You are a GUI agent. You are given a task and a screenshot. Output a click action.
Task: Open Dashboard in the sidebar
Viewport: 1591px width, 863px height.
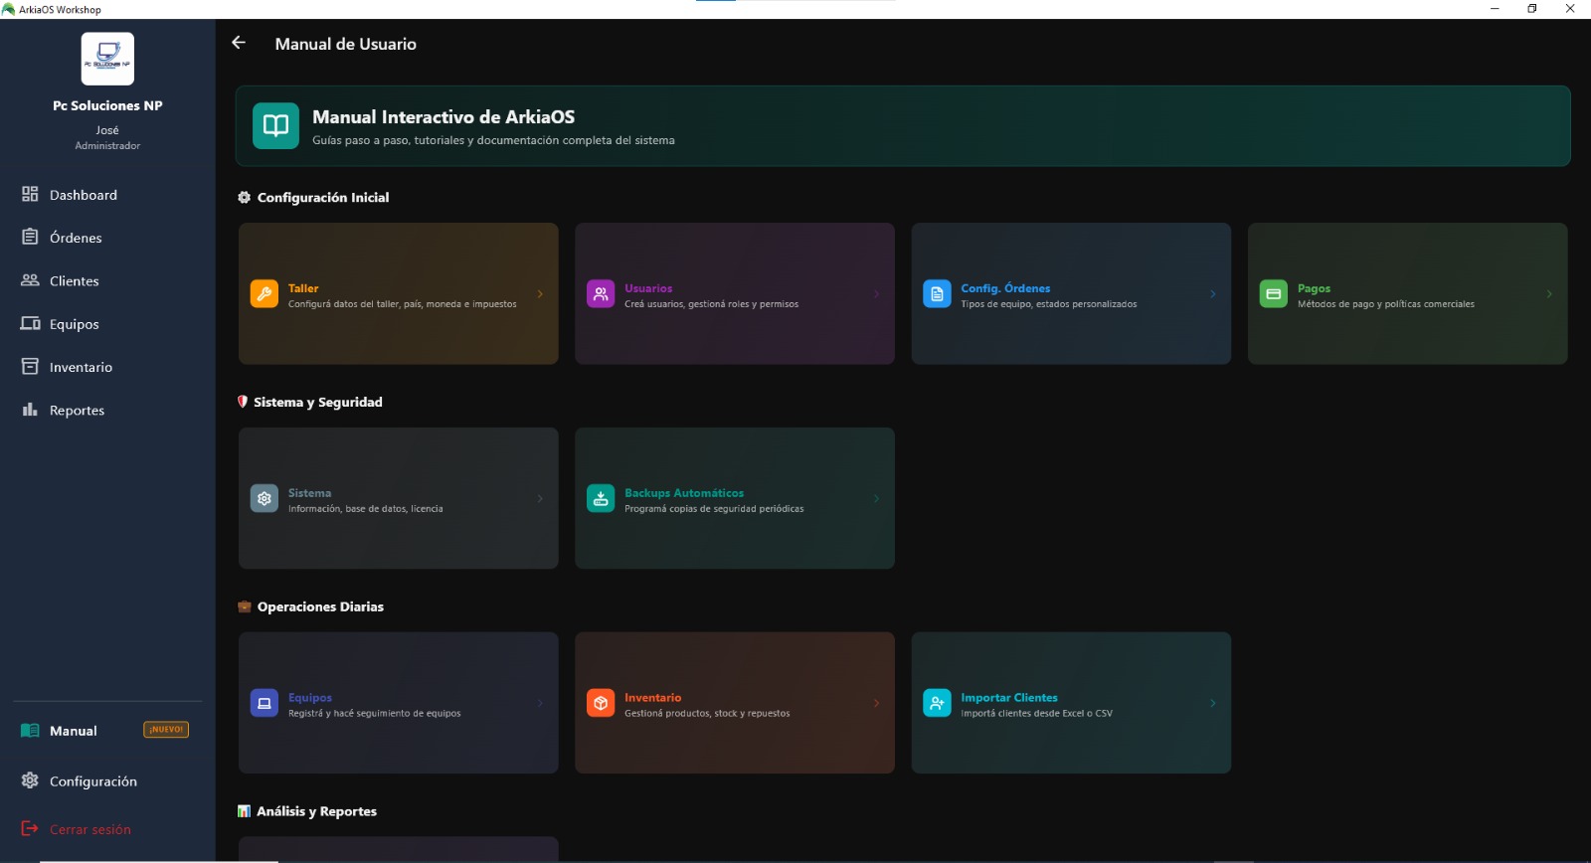click(x=83, y=195)
